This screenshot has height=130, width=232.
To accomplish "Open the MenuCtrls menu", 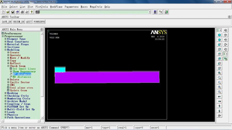I will (96, 7).
